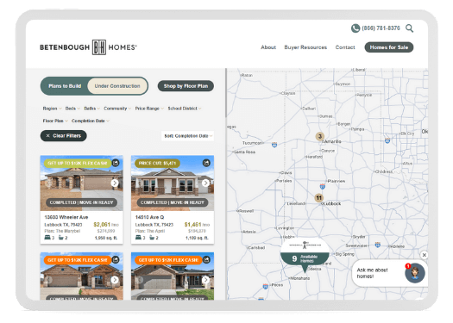
Task: Click gallery icon on 14510 Ave Q card
Action: point(206,163)
